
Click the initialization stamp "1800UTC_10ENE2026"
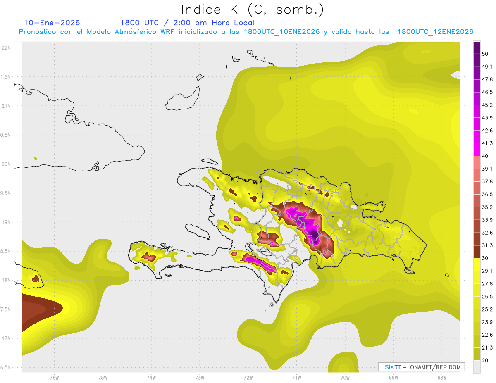point(282,32)
